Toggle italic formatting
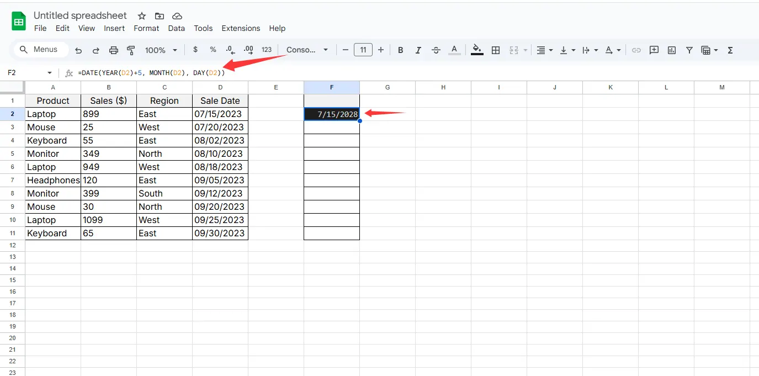This screenshot has width=759, height=376. coord(418,50)
